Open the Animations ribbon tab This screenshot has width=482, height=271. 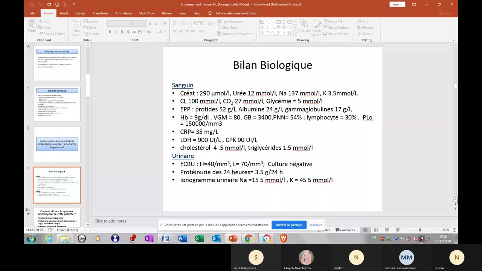pos(124,13)
